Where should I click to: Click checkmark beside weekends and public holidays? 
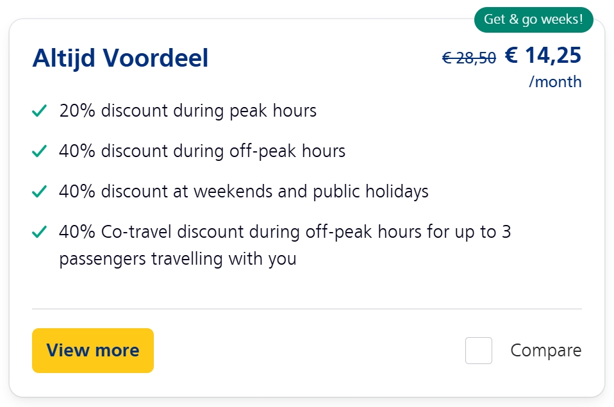tap(39, 192)
